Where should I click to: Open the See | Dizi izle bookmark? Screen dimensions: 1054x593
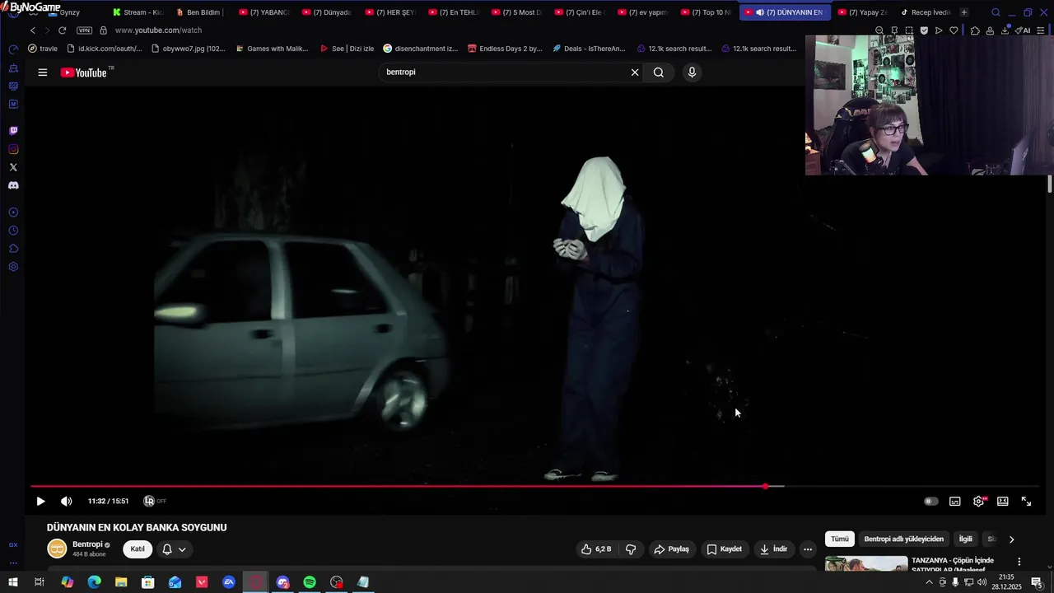click(x=347, y=49)
